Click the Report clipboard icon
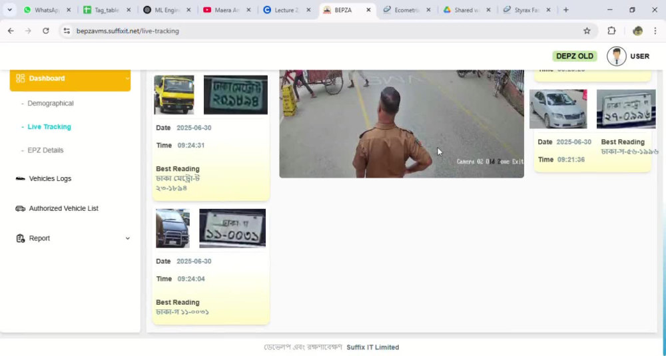Screen dimensions: 666x356 pos(21,238)
